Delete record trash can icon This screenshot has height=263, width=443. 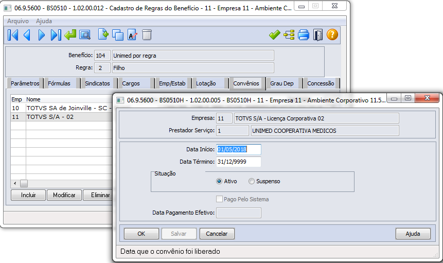pyautogui.click(x=147, y=35)
